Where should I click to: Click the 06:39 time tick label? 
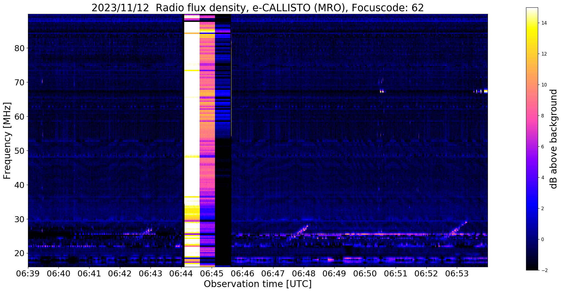tap(28, 273)
